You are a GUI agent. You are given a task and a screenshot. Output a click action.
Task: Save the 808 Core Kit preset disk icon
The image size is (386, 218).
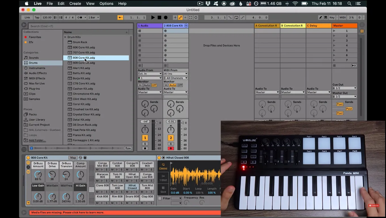pyautogui.click(x=85, y=158)
